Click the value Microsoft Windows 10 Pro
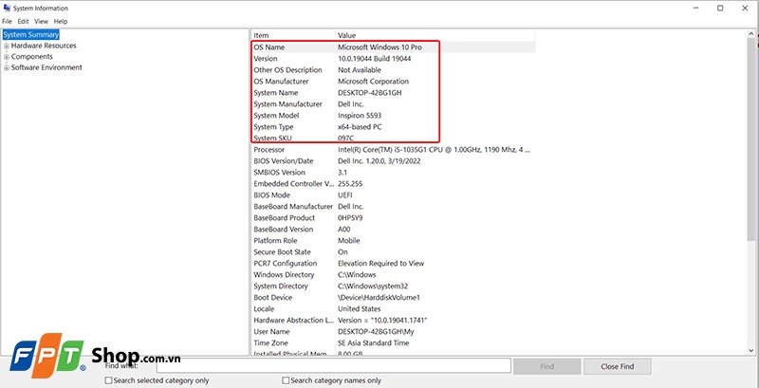The height and width of the screenshot is (388, 759). [x=379, y=46]
